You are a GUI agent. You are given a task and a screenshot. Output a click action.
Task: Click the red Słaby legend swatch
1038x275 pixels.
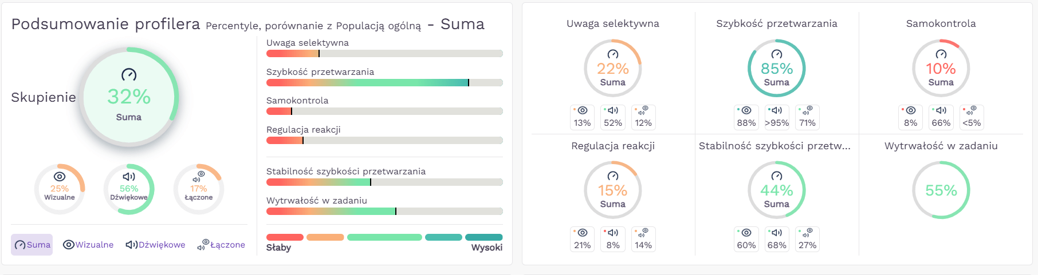pos(285,237)
